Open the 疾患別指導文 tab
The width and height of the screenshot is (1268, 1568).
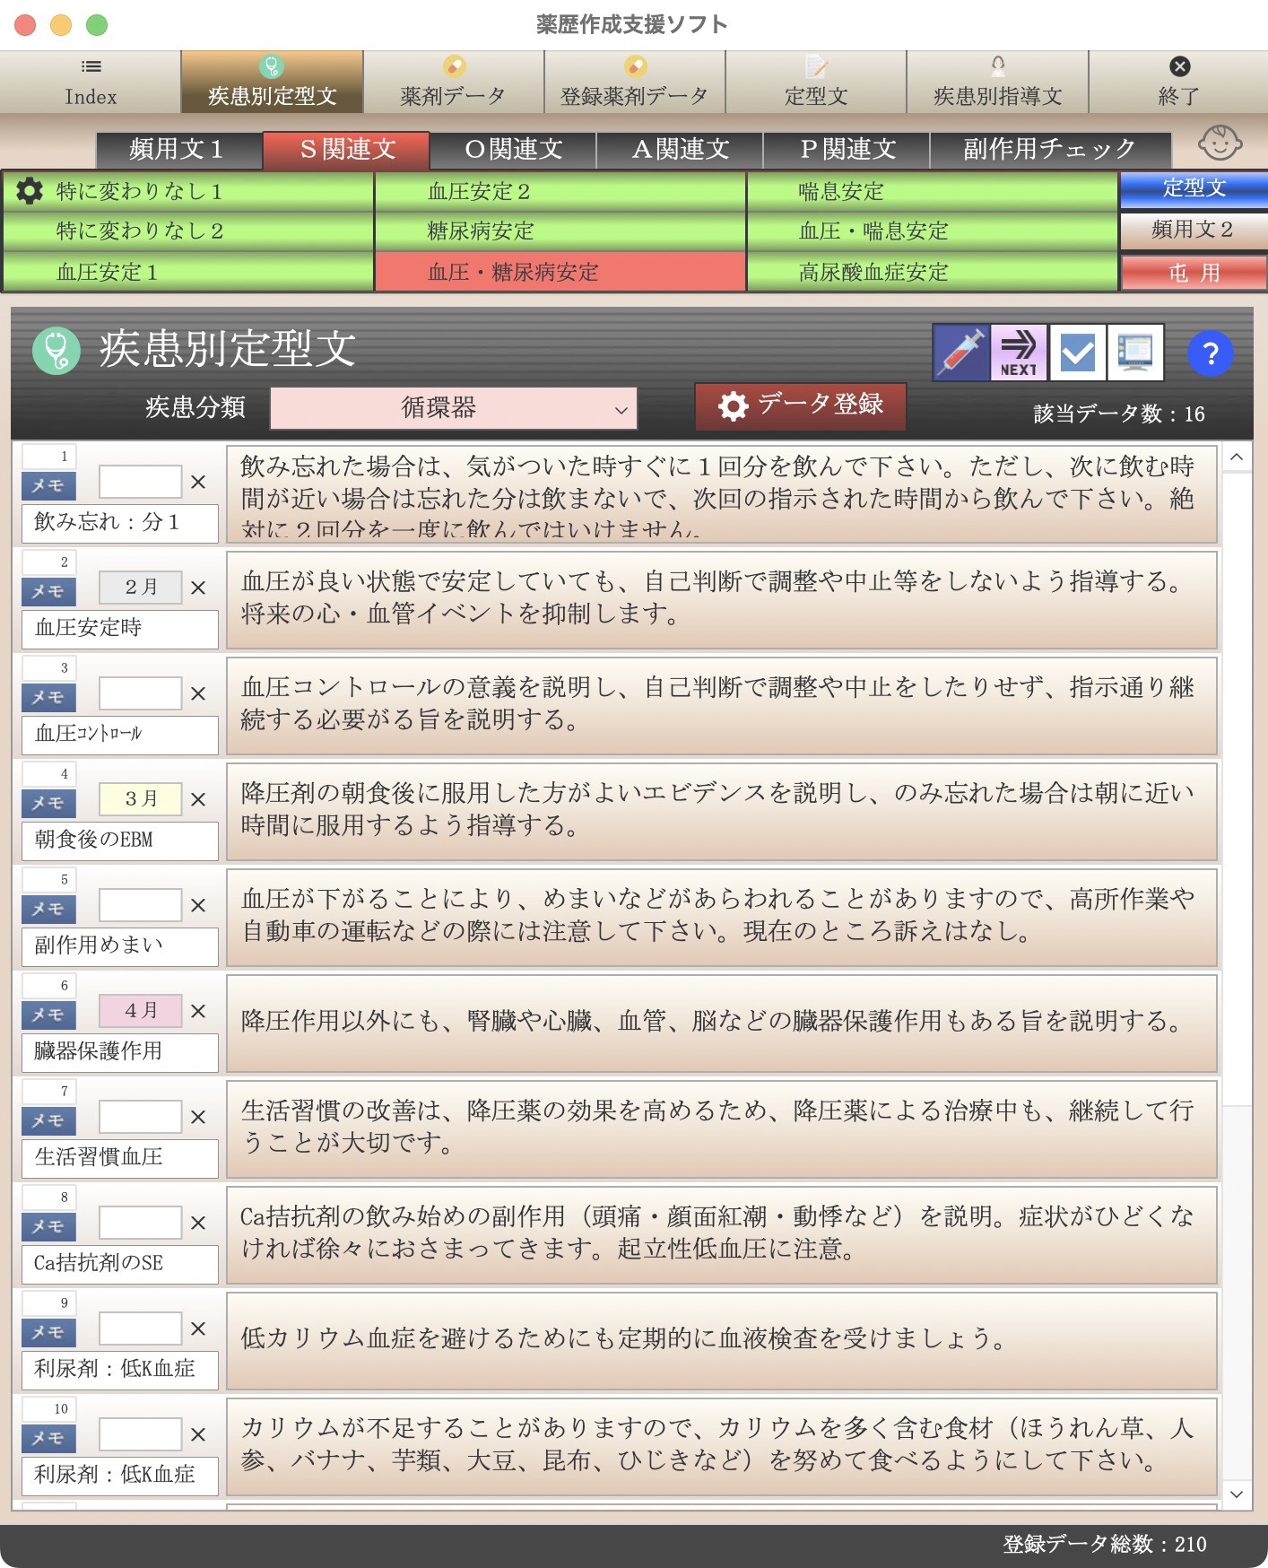pyautogui.click(x=998, y=82)
